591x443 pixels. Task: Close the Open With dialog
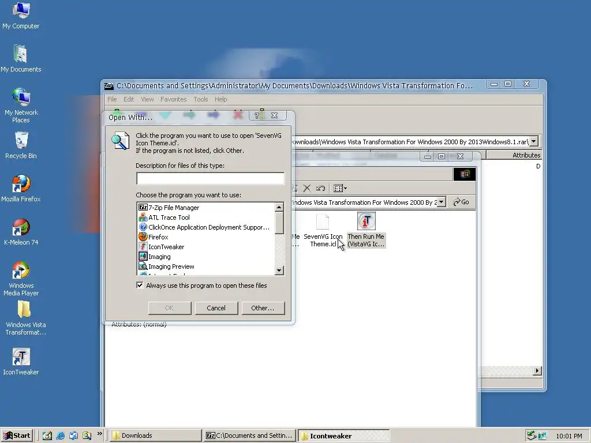point(274,115)
